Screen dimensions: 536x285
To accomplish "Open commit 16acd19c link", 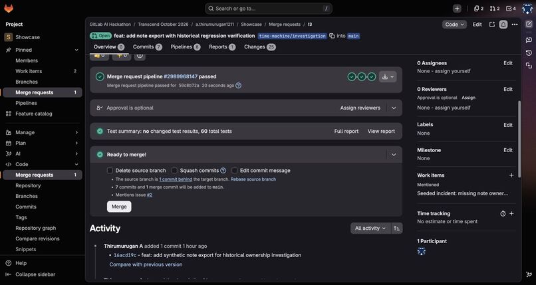I will pos(125,255).
